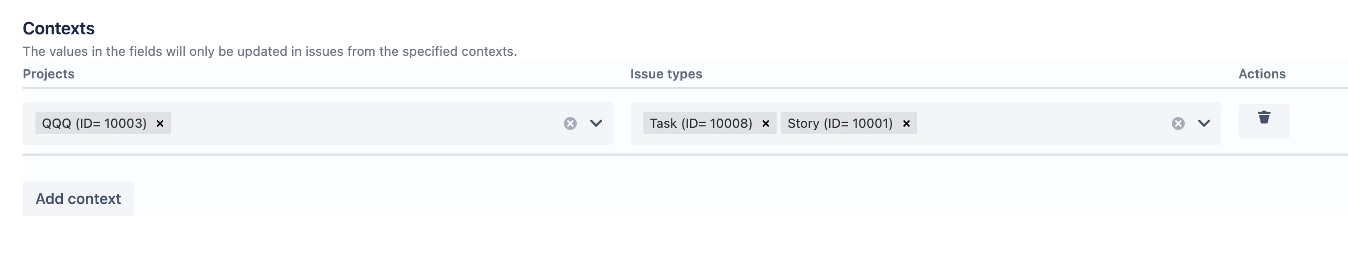Remove the Task (ID= 10008) issue type chip
This screenshot has height=262, width=1348.
766,123
